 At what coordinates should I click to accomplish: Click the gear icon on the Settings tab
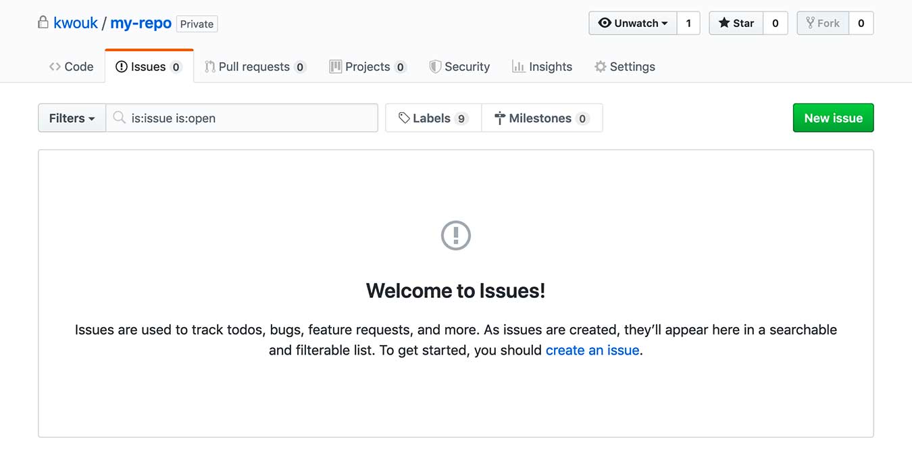tap(599, 66)
